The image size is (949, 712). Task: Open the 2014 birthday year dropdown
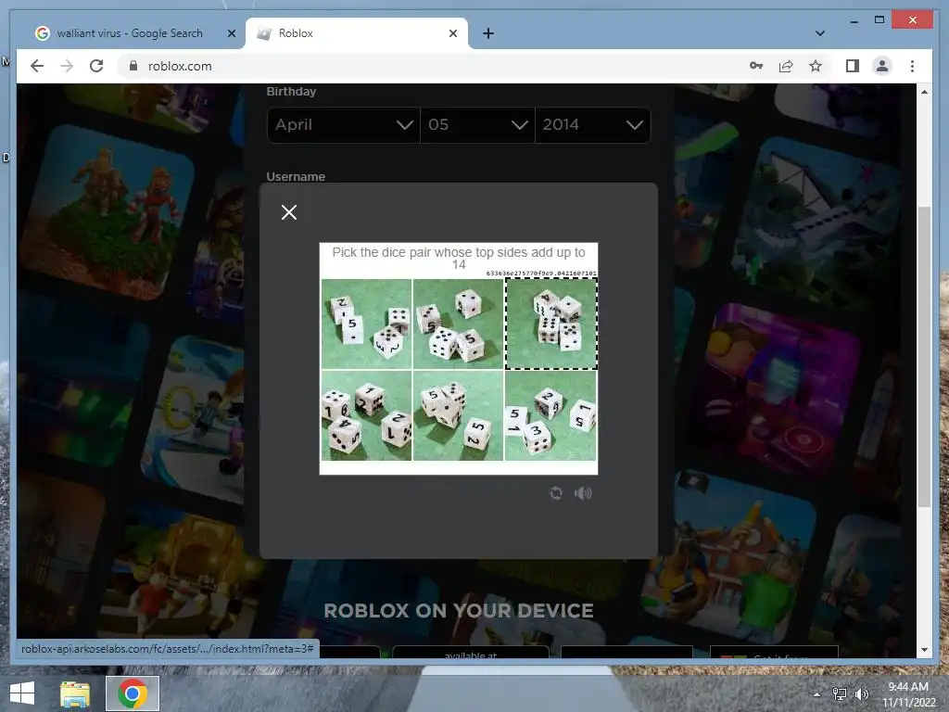pyautogui.click(x=592, y=125)
